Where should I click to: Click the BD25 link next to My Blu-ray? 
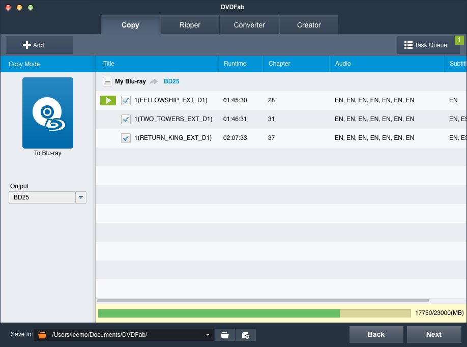tap(171, 81)
